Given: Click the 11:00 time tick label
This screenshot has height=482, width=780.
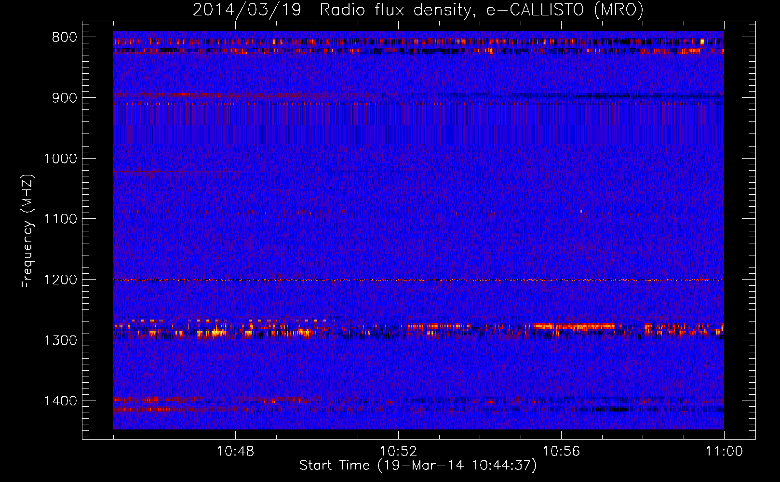Looking at the screenshot, I should click(724, 452).
